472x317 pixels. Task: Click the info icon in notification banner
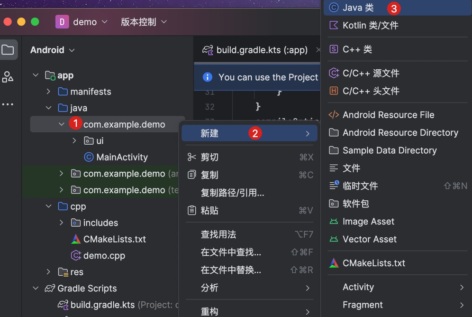[208, 77]
